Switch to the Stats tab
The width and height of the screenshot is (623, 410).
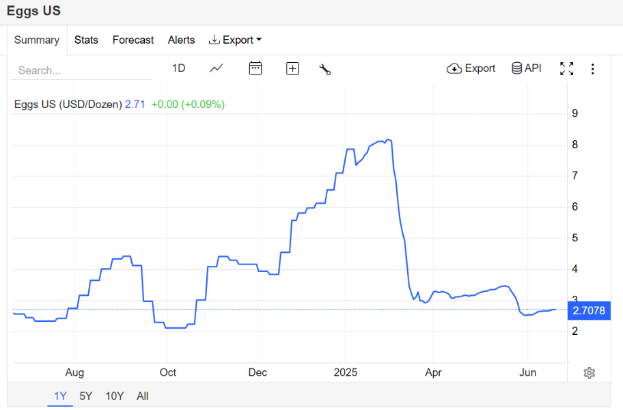(x=86, y=40)
